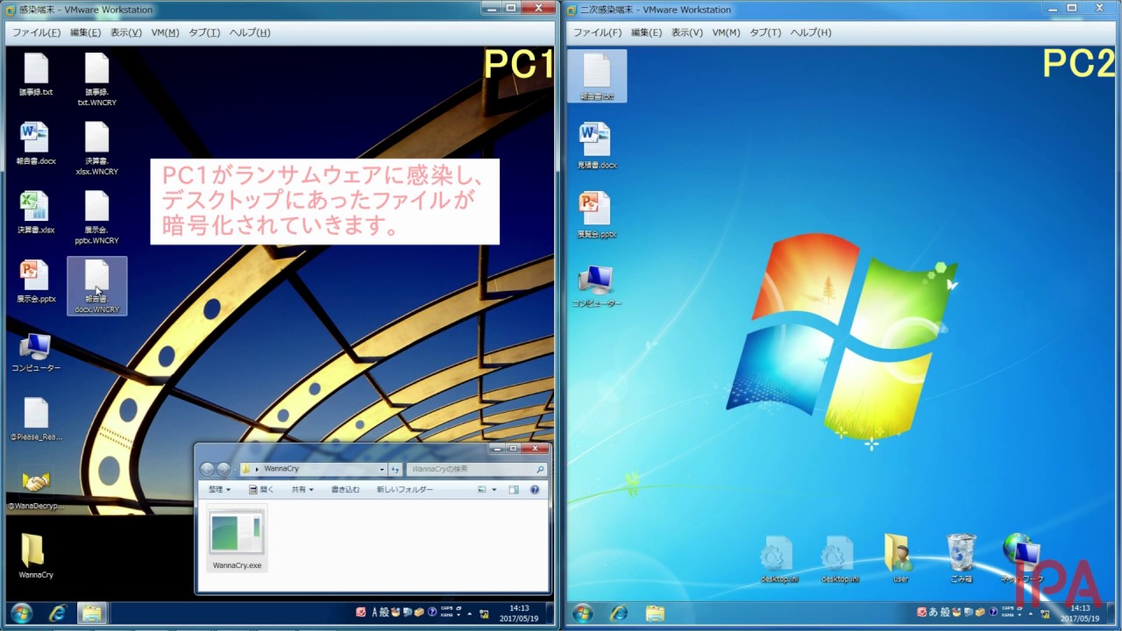Toggle KANA indicator on PC2 language bar
The width and height of the screenshot is (1122, 631).
click(1008, 615)
